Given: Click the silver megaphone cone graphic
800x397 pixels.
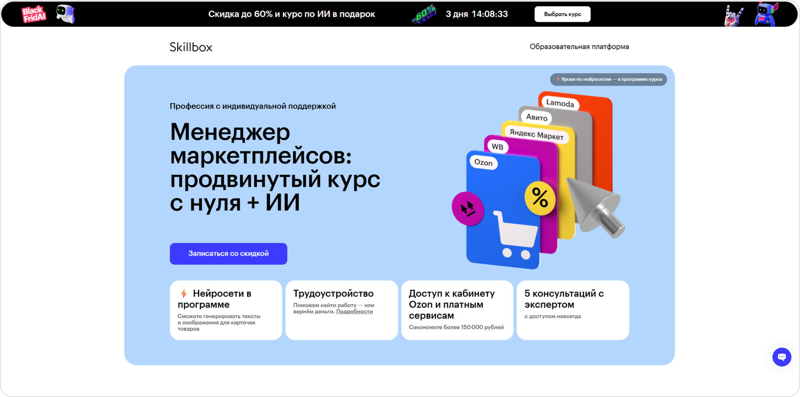Looking at the screenshot, I should coord(595,208).
